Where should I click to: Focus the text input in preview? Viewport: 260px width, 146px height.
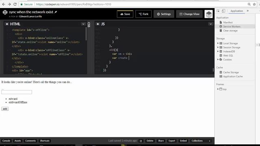(17, 92)
